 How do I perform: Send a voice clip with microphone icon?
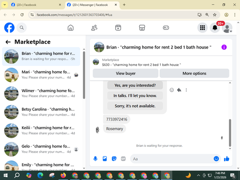click(x=96, y=159)
